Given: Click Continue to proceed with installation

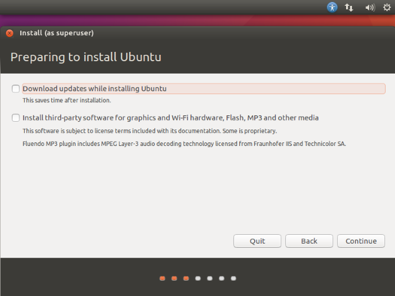Looking at the screenshot, I should click(361, 241).
